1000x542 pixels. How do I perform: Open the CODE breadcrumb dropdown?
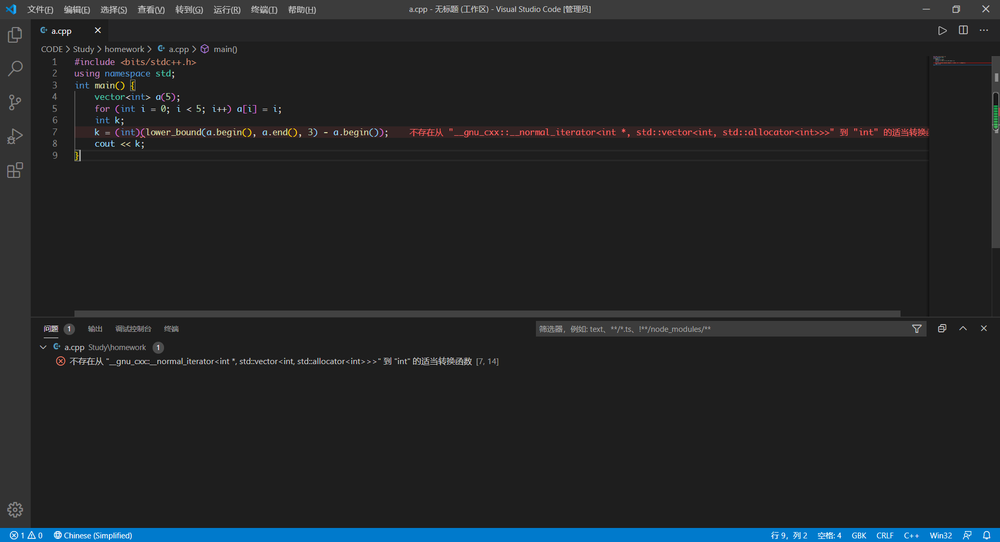click(52, 49)
